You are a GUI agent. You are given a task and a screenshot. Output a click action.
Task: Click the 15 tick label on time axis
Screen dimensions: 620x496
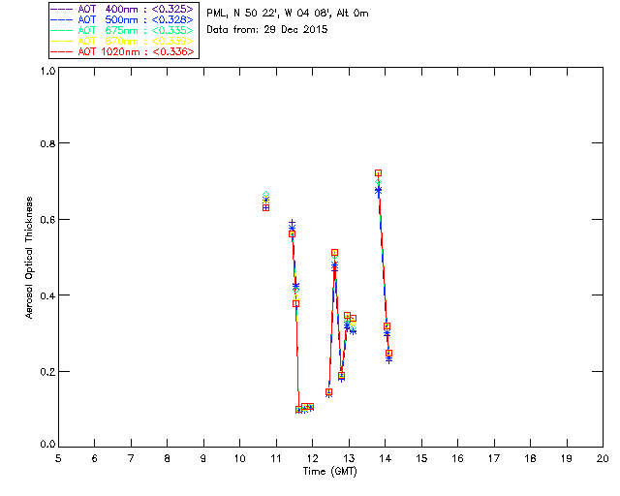point(421,458)
